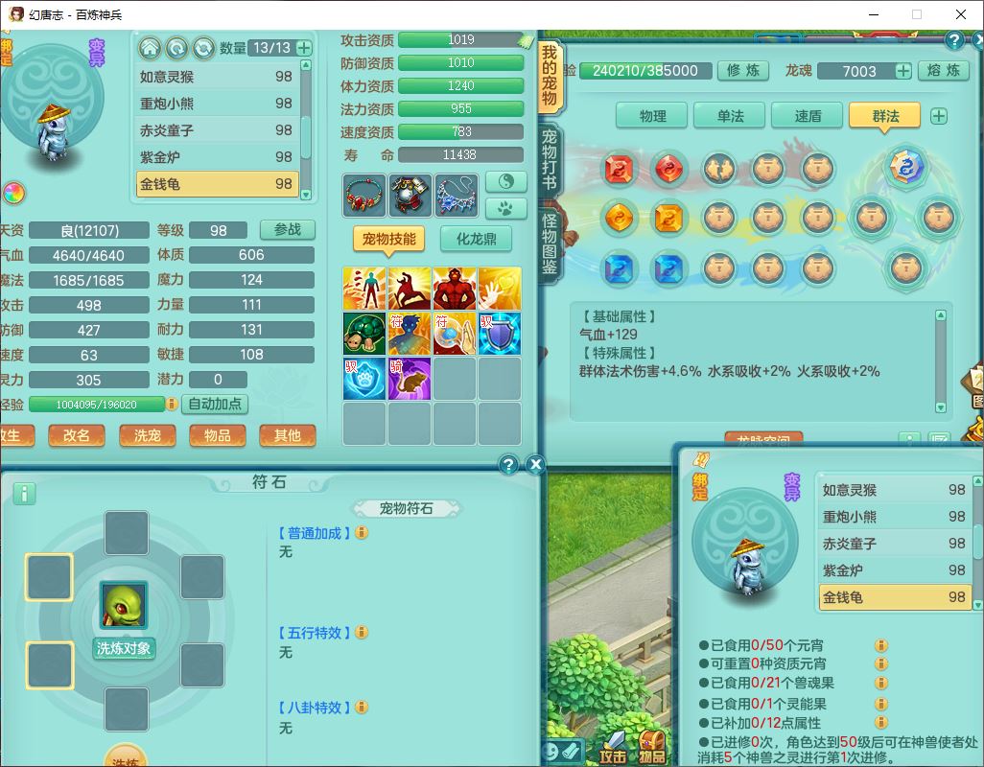Viewport: 984px width, 767px height.
Task: Select the bull silhouette skill icon
Action: tap(410, 289)
